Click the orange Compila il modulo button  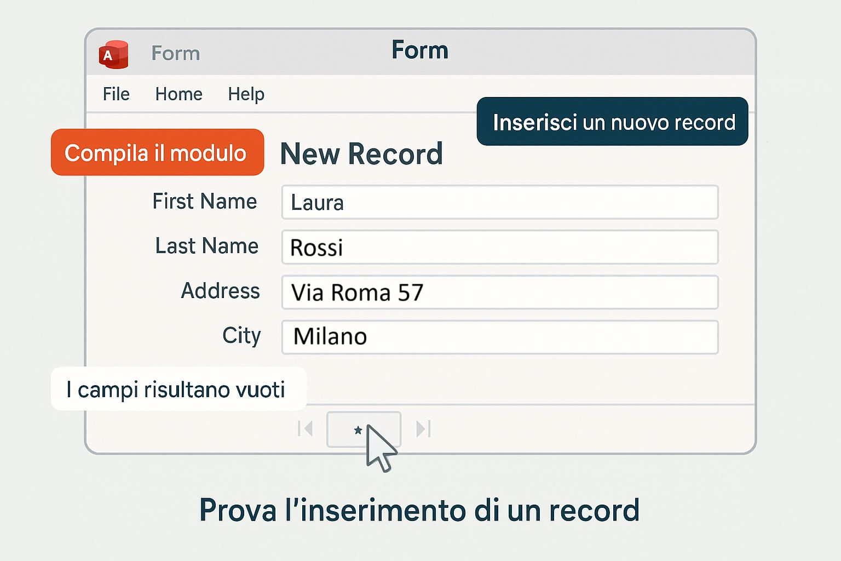pos(157,153)
